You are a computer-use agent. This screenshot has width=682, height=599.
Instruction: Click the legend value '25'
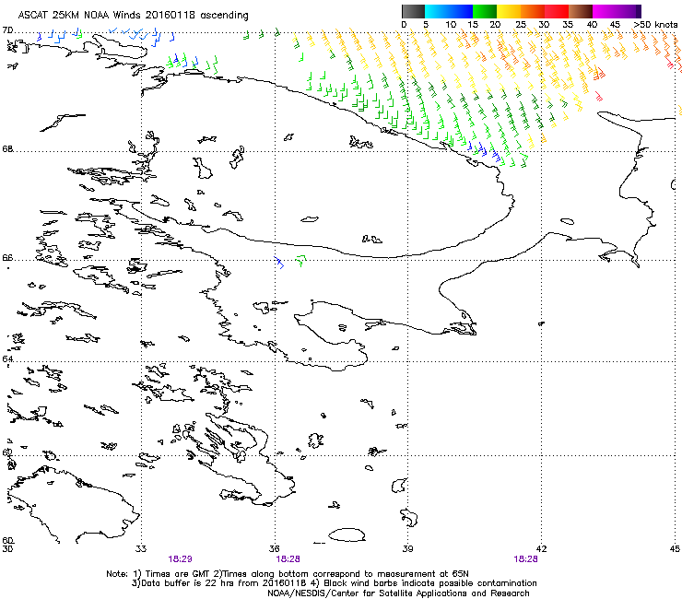click(x=521, y=25)
